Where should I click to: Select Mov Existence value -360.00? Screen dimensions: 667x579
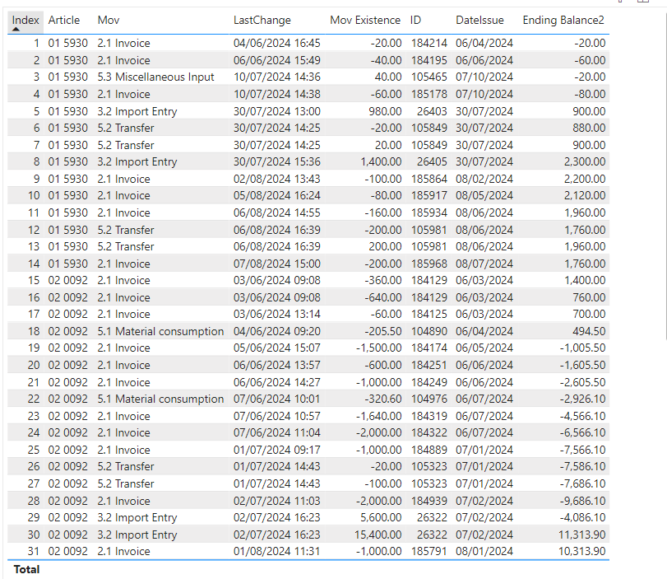pos(382,280)
